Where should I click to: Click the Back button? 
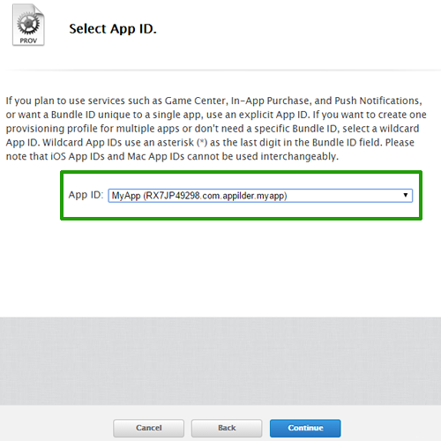pos(227,428)
